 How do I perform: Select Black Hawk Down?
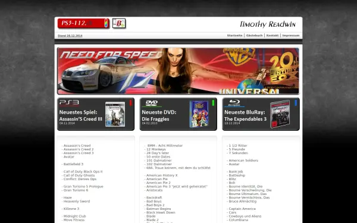click(160, 212)
